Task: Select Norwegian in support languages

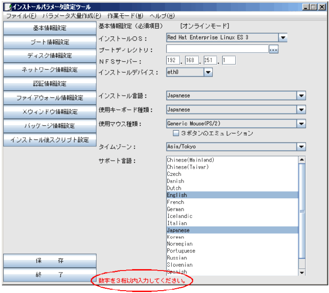Action: tap(232, 244)
